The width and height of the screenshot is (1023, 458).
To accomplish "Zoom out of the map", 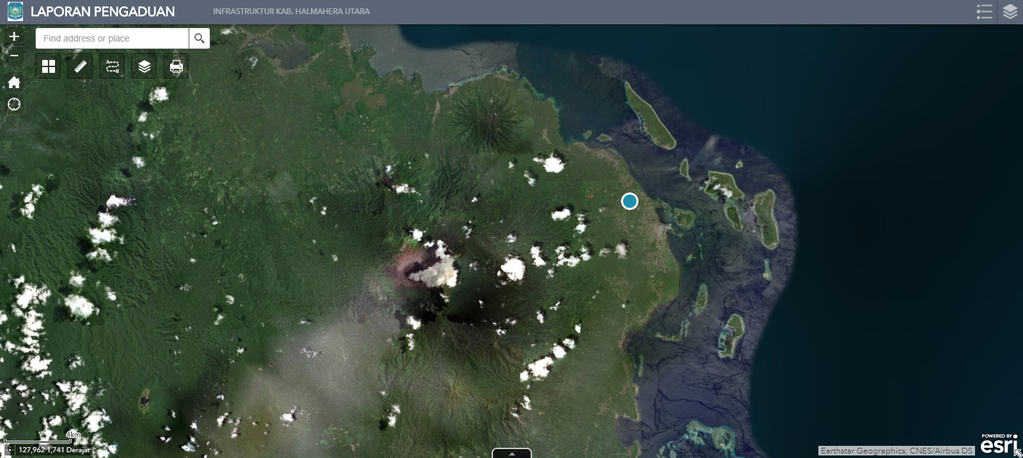I will (14, 55).
